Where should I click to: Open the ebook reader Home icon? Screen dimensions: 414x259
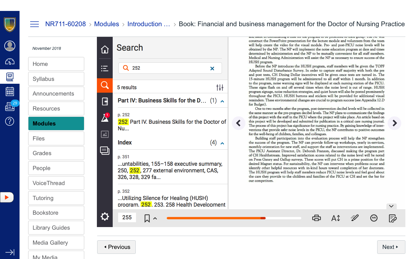105,49
